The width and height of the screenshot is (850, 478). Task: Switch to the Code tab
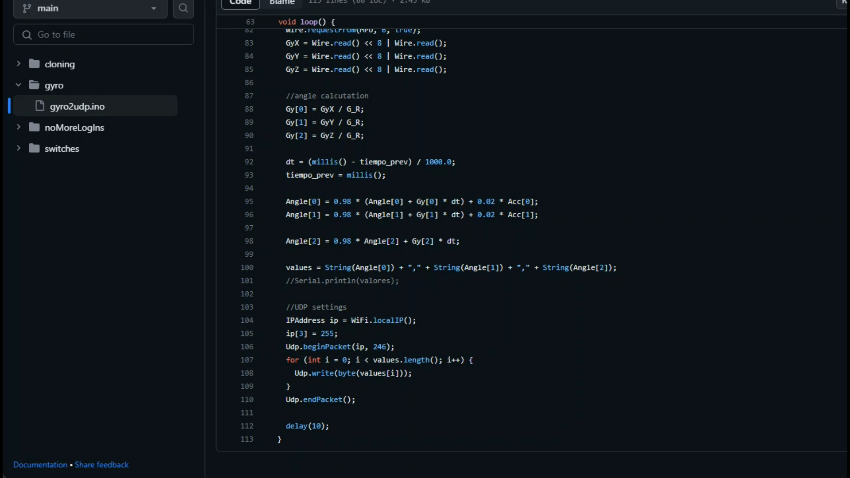pyautogui.click(x=240, y=3)
